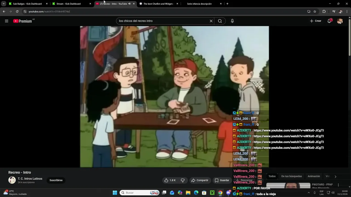
Task: Switch to Sub Badges - Kick Dashboard tab
Action: pyautogui.click(x=27, y=4)
